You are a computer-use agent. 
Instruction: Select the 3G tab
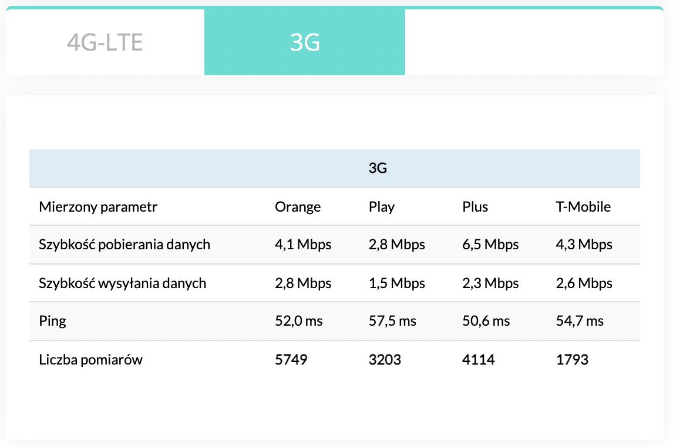[x=305, y=42]
